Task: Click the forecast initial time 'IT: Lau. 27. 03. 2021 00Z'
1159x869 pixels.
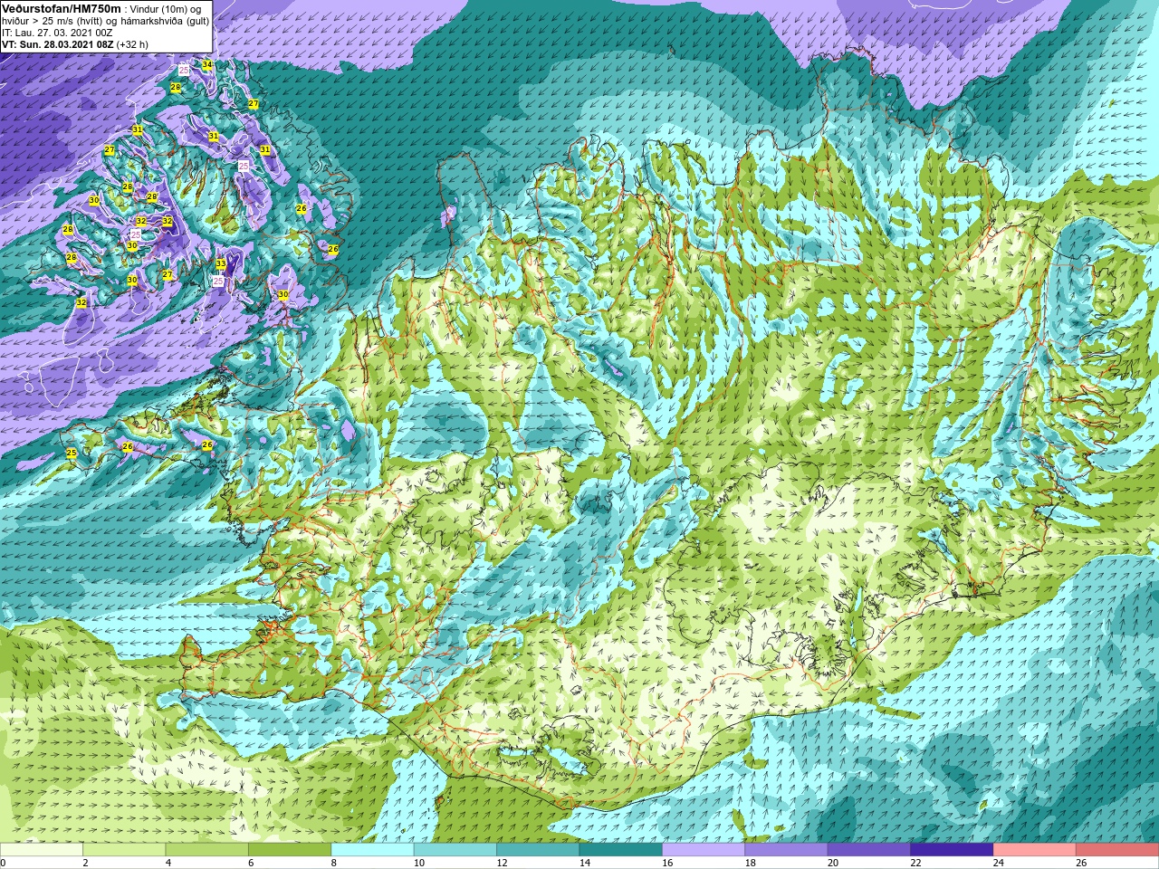Action: click(57, 33)
